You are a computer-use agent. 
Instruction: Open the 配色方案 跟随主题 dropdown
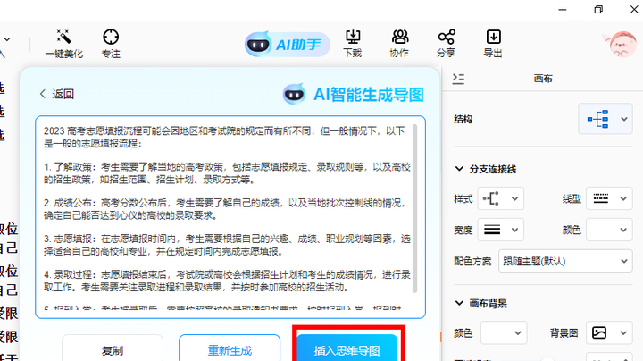point(565,261)
